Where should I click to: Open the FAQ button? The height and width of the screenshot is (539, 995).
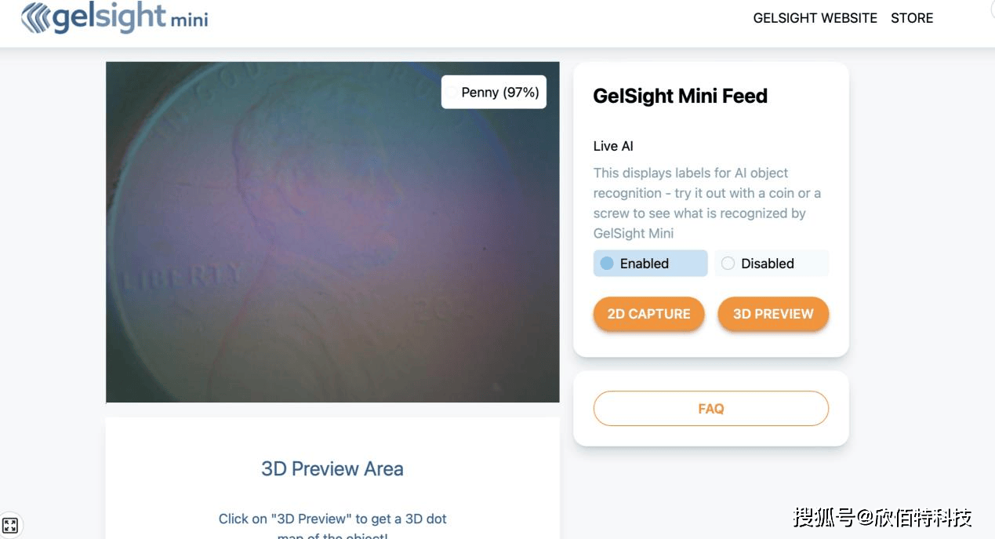pos(710,409)
